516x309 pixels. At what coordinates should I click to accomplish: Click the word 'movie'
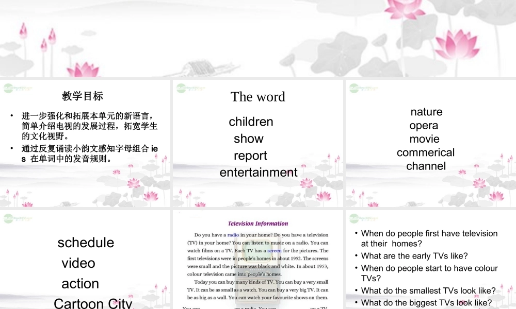[x=424, y=139]
